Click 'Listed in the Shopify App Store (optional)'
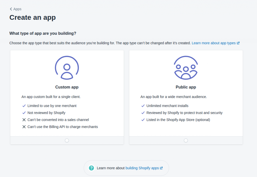The image size is (257, 177). tap(178, 120)
